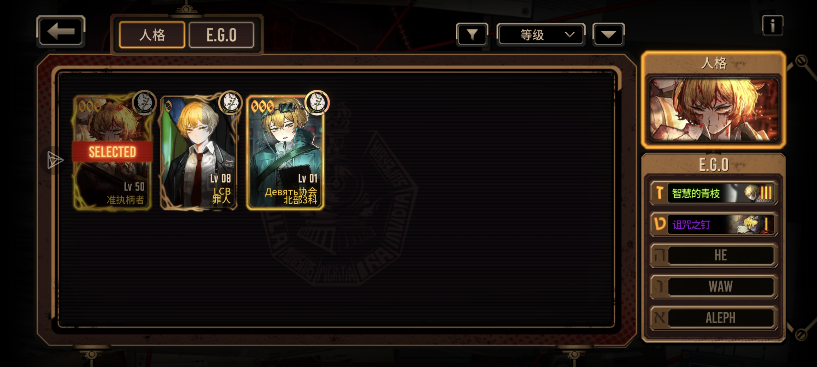Toggle sort order with the triangle button
The width and height of the screenshot is (817, 367).
click(x=608, y=35)
